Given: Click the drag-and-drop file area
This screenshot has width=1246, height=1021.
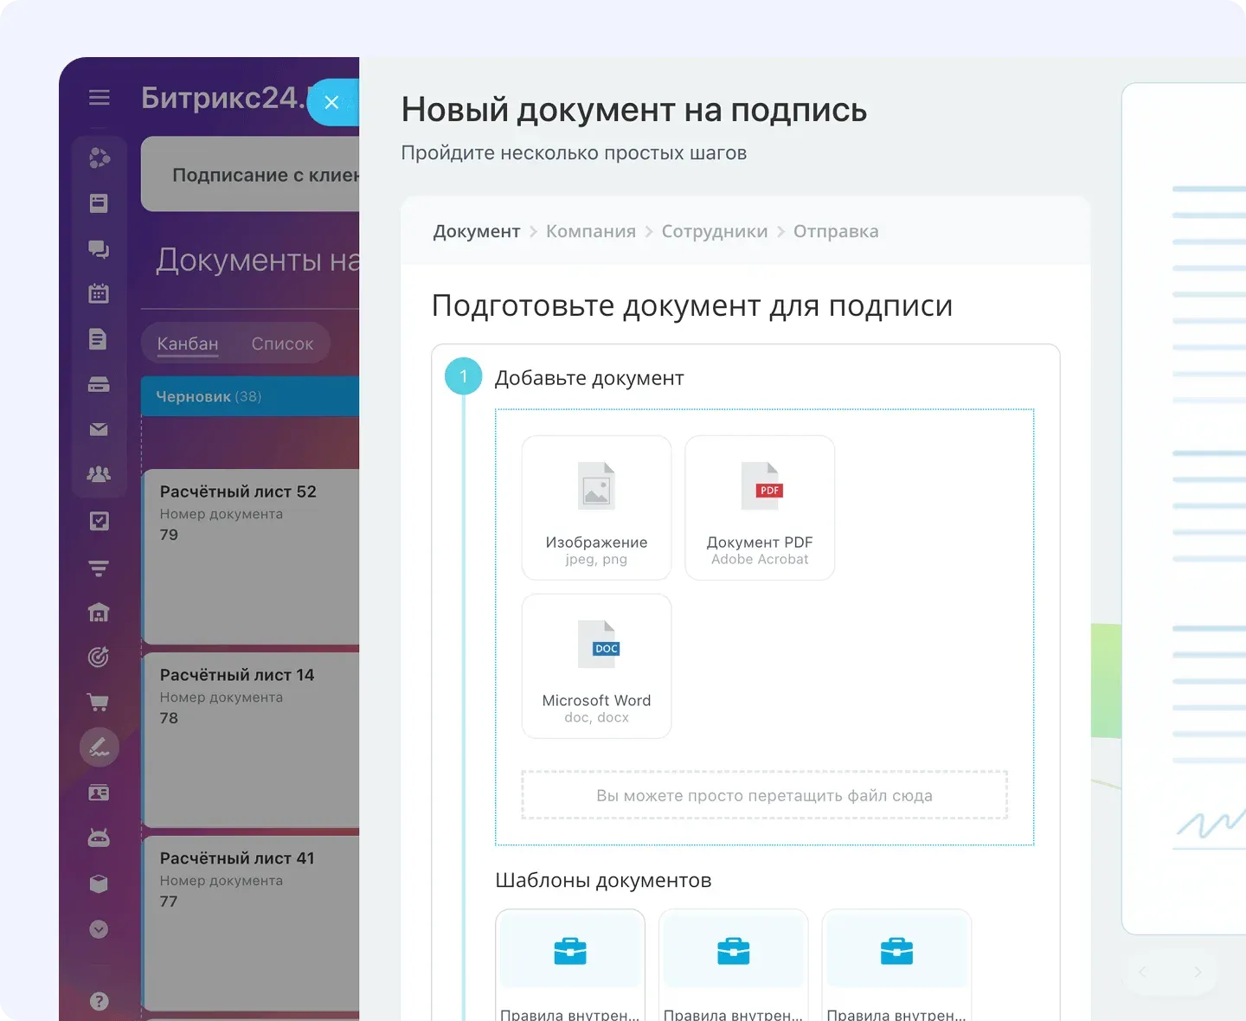Looking at the screenshot, I should (x=764, y=795).
